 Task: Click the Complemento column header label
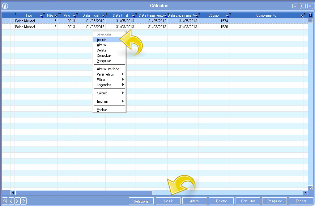tap(266, 15)
